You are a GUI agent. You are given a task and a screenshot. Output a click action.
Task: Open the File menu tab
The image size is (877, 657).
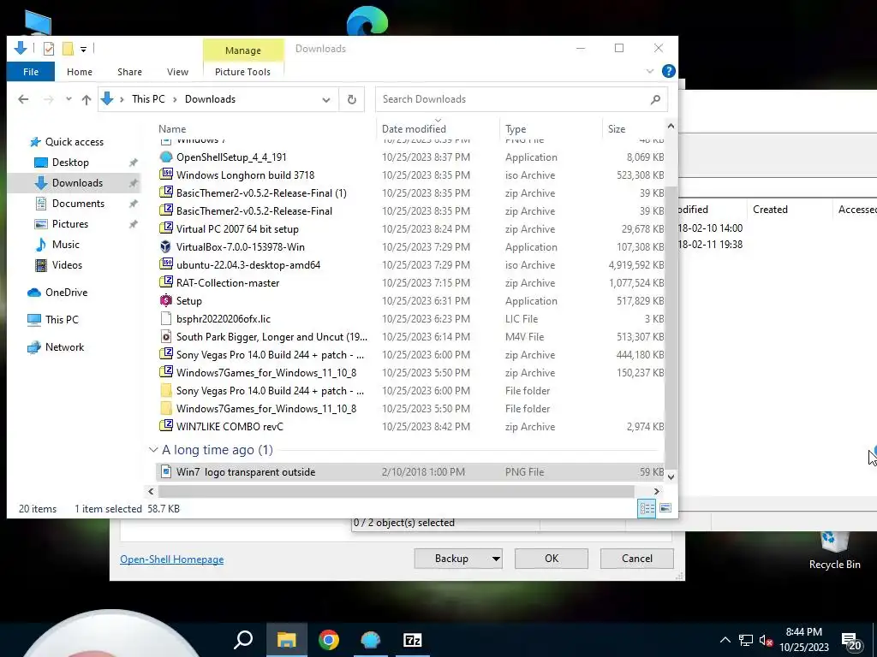coord(31,72)
